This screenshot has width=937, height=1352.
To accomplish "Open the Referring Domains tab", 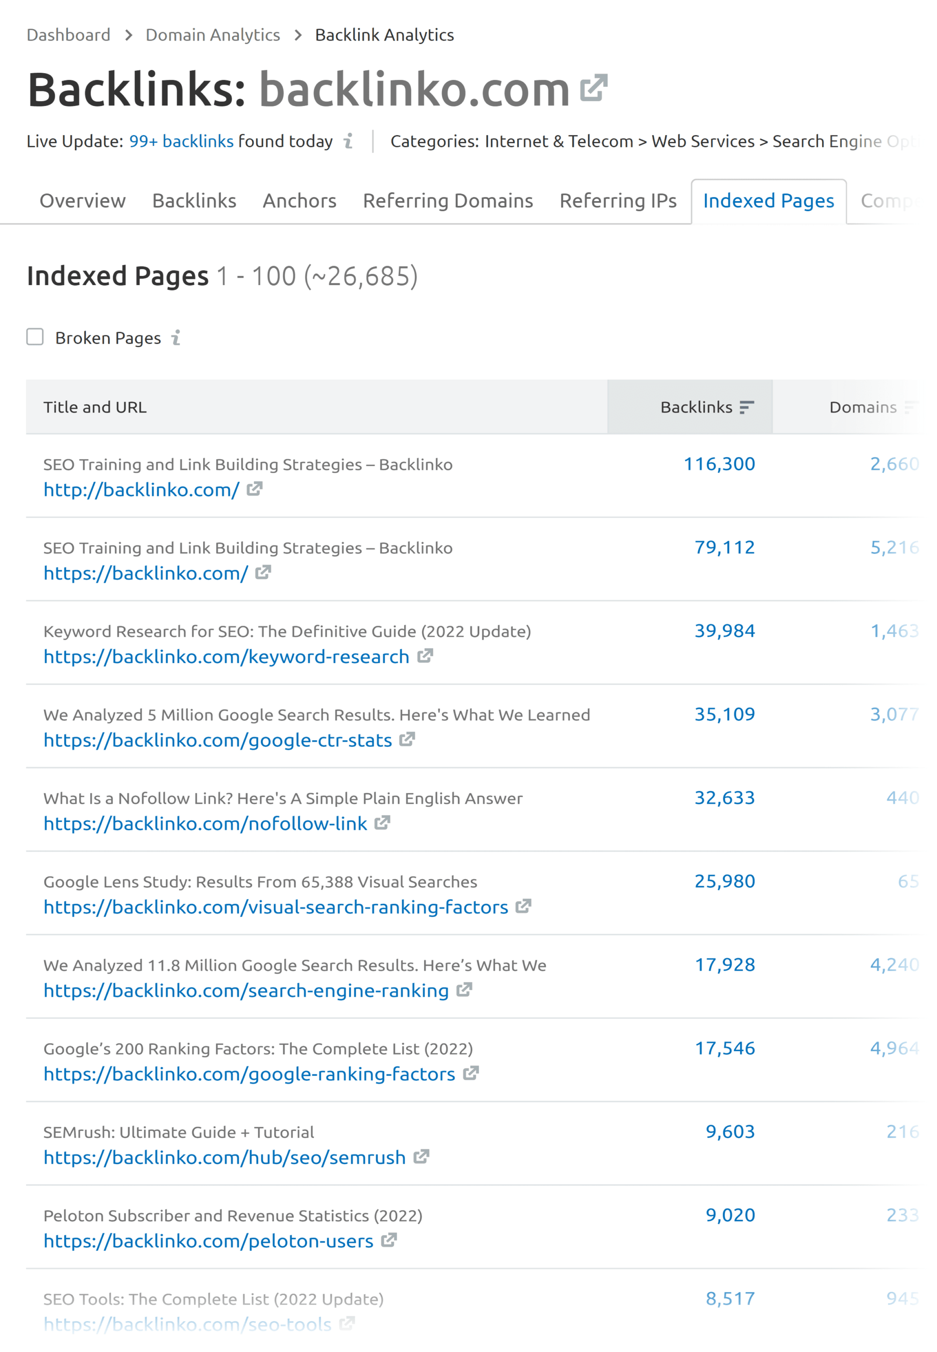I will coord(448,201).
